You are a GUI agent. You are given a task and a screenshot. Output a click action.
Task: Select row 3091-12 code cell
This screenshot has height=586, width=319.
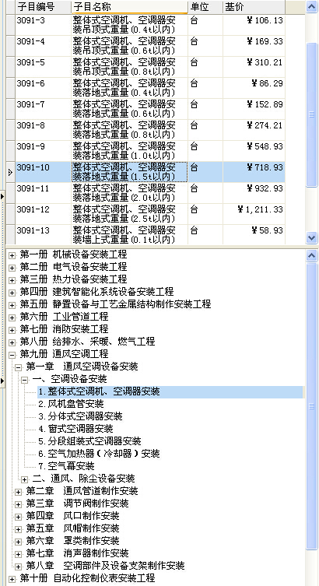43,214
